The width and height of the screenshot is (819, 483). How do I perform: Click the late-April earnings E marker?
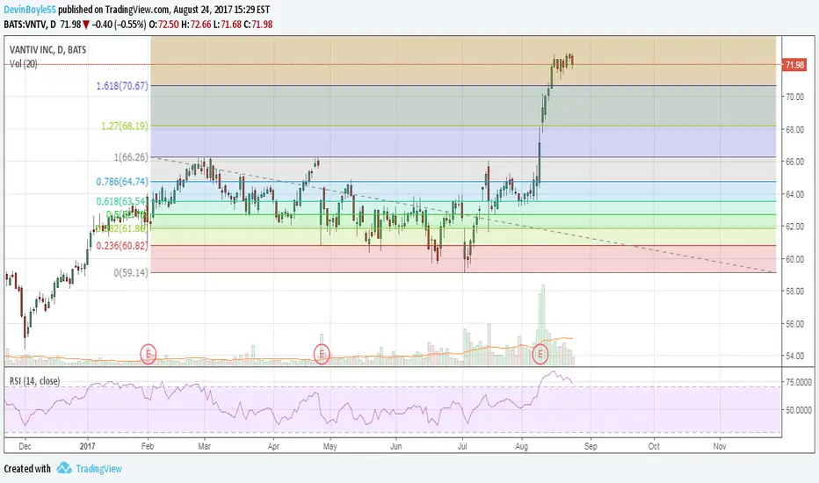point(322,354)
